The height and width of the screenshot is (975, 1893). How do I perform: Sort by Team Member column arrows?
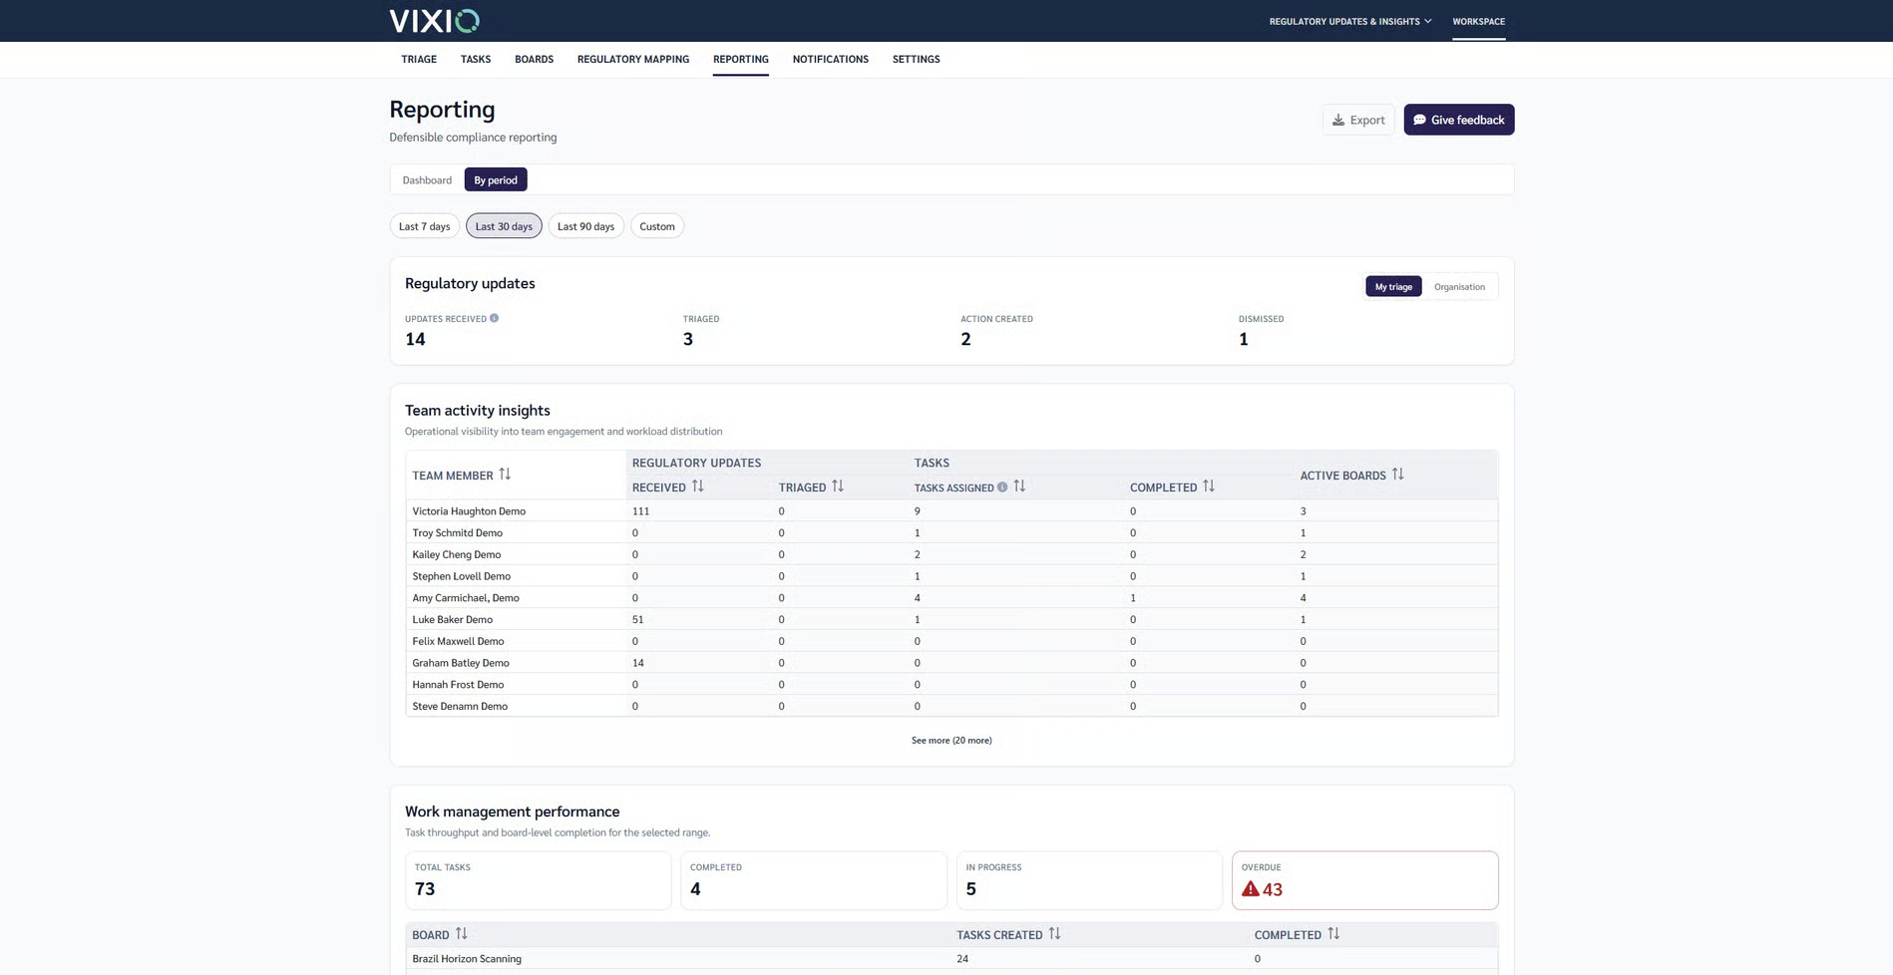pos(505,475)
